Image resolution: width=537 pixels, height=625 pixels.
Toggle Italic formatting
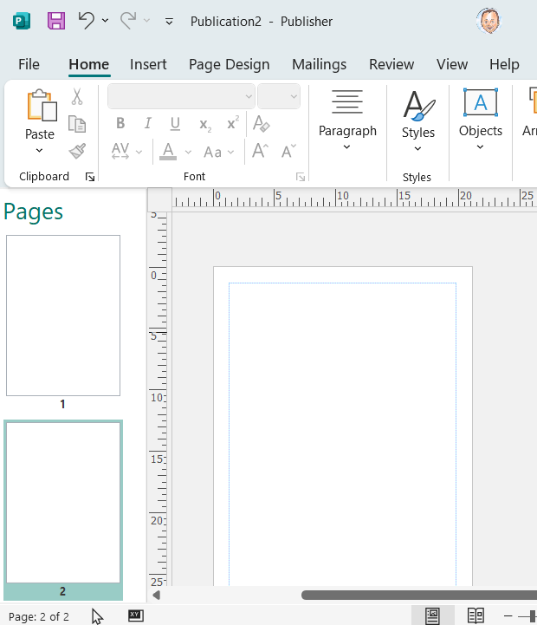[x=148, y=123]
